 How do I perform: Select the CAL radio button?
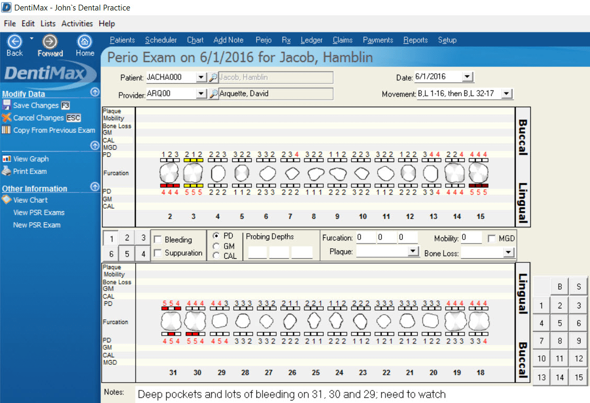[x=216, y=256]
